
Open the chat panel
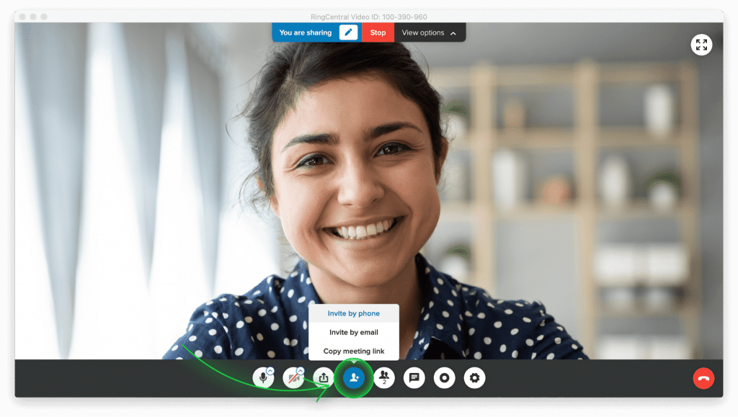point(414,377)
